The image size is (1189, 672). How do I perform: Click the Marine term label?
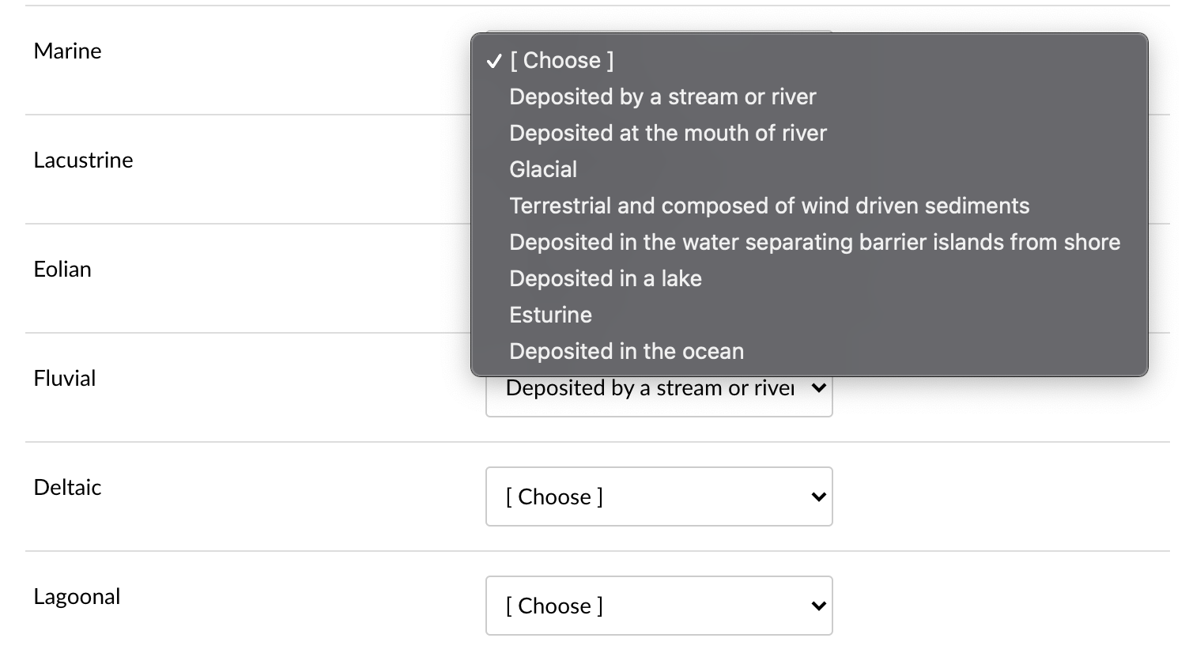click(68, 51)
